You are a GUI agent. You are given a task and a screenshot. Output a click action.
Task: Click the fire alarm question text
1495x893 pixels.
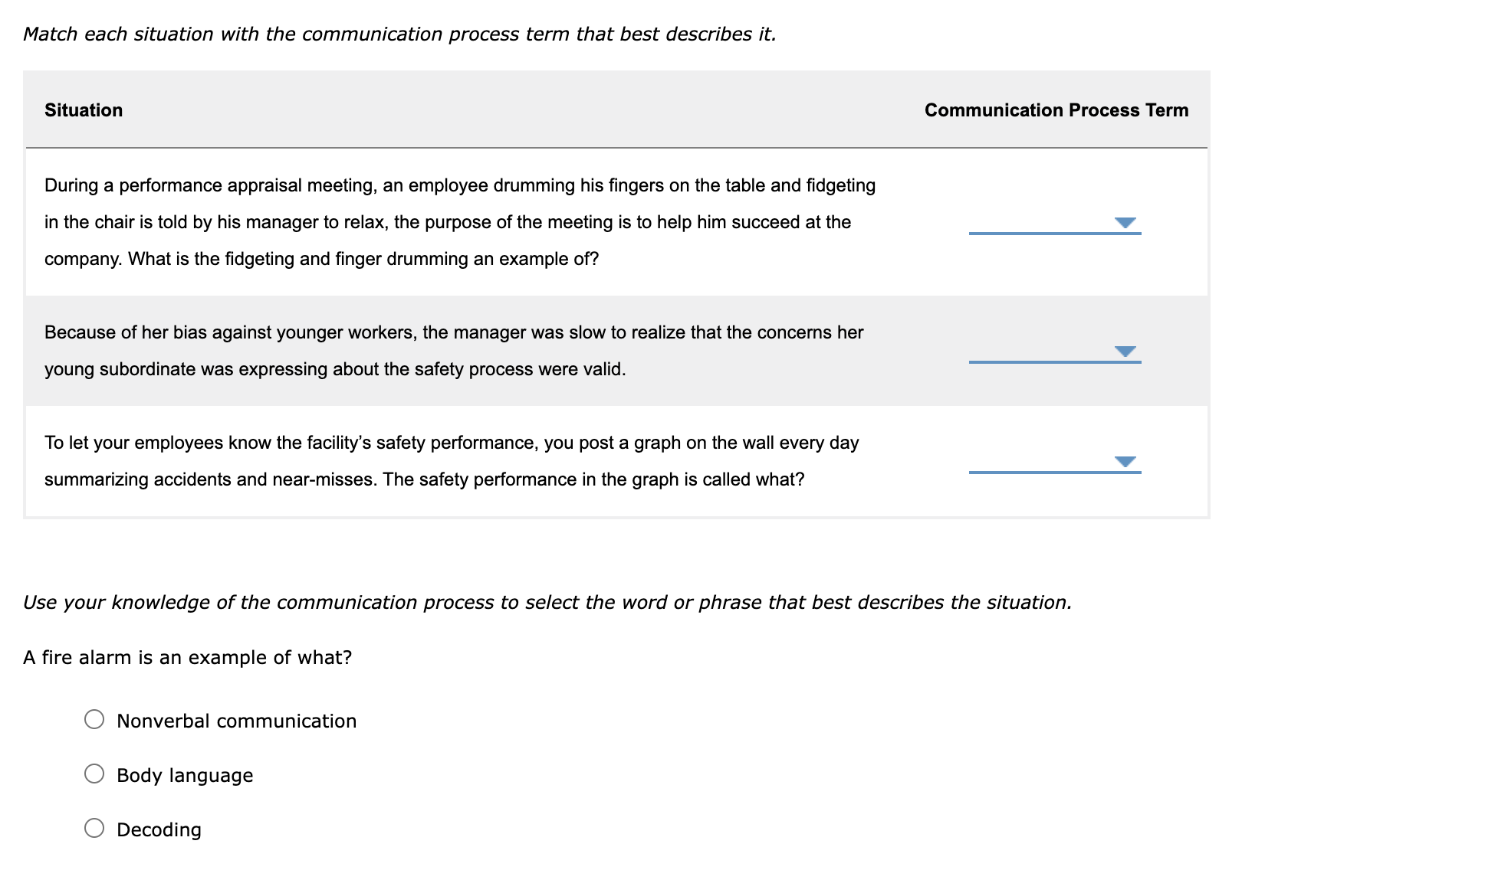188,656
